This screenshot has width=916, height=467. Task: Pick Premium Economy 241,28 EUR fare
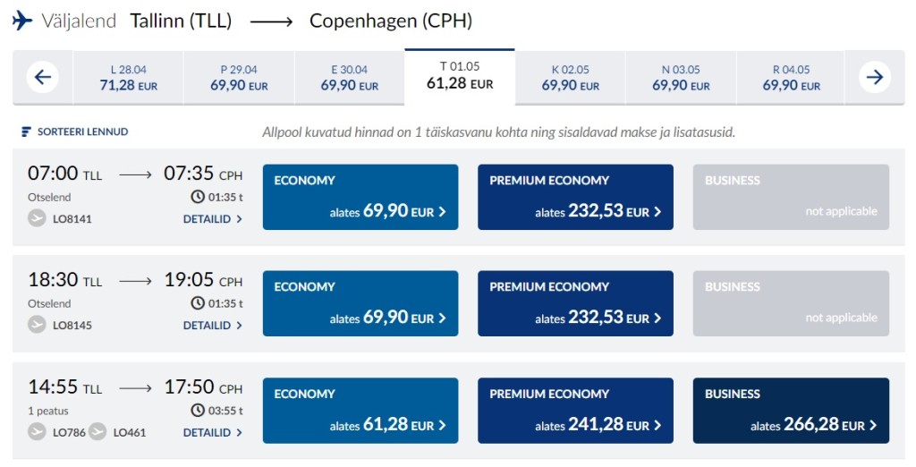pos(575,411)
